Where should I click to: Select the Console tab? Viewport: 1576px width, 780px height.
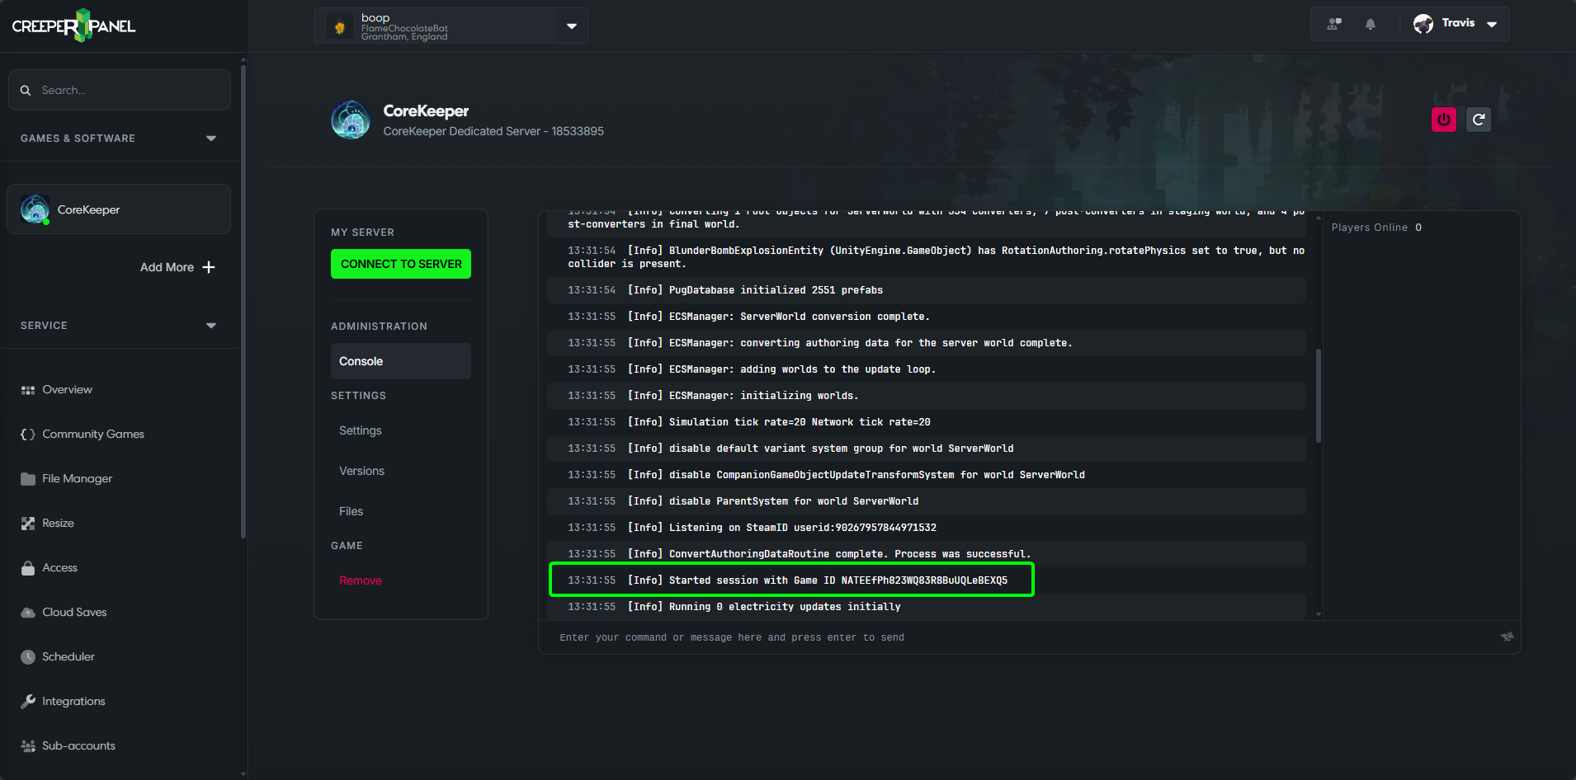401,361
